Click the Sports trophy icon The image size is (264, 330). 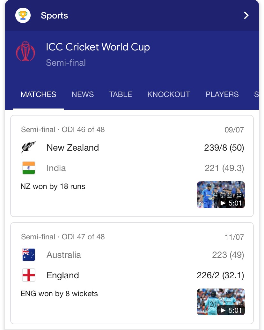[x=23, y=15]
